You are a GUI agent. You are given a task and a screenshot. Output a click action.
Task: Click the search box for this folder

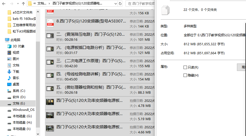click(140, 4)
